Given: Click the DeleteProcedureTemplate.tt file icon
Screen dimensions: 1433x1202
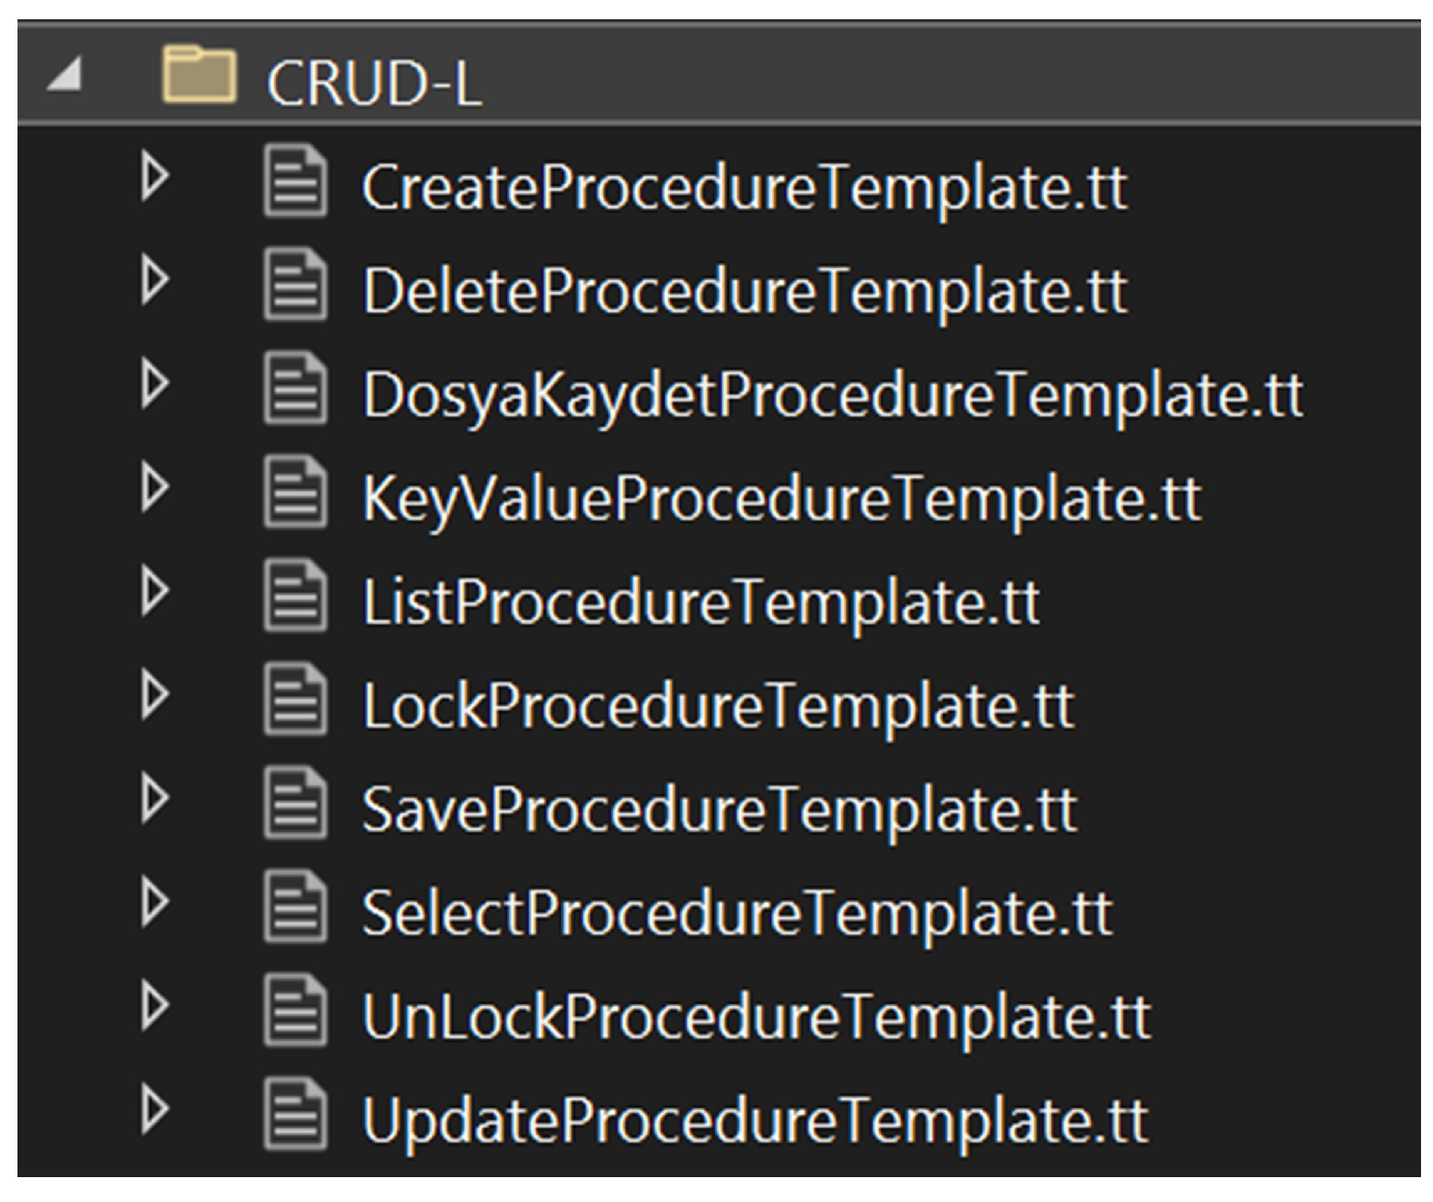Looking at the screenshot, I should [x=295, y=284].
